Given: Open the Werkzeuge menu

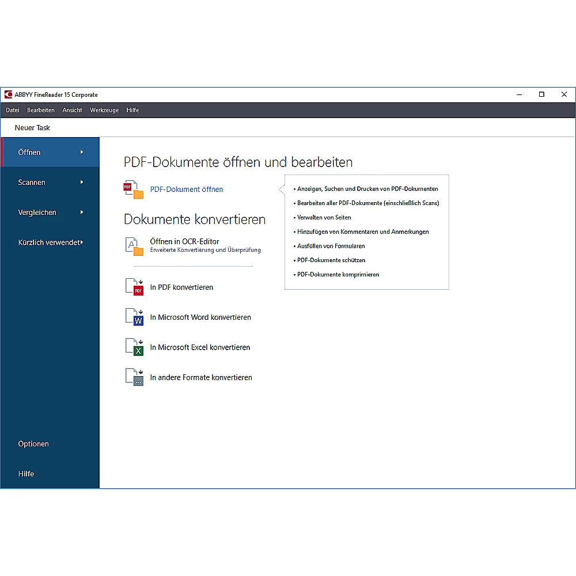Looking at the screenshot, I should click(x=104, y=110).
